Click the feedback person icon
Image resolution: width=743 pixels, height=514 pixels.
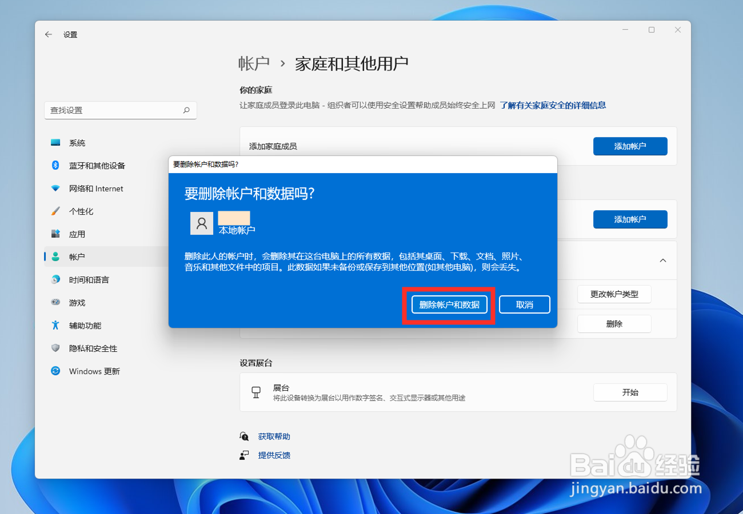(x=245, y=455)
